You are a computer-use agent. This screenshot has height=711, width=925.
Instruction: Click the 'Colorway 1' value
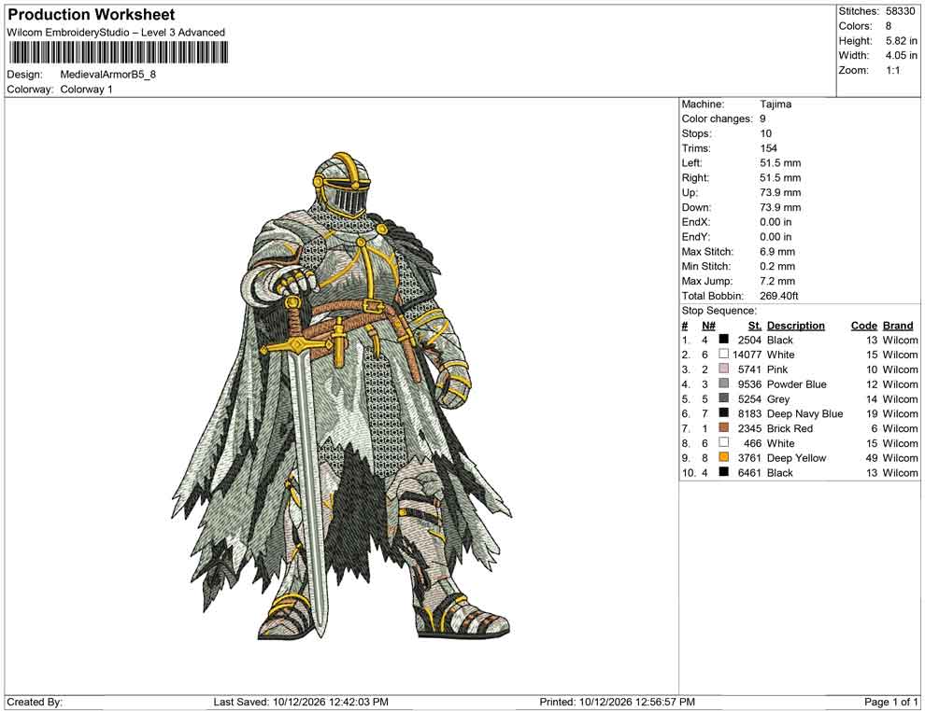[86, 90]
